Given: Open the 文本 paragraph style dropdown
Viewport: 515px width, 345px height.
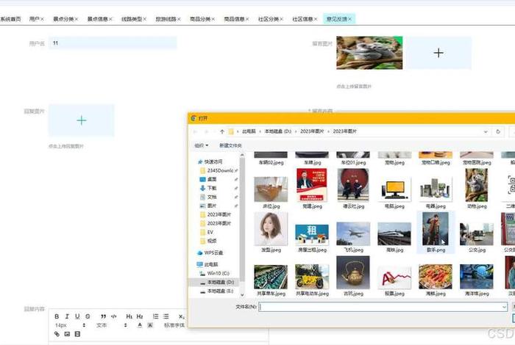Looking at the screenshot, I should [112, 325].
